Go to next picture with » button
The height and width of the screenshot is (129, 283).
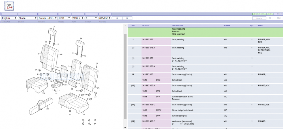pos(127,18)
